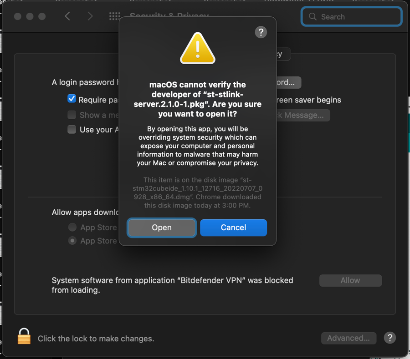Image resolution: width=410 pixels, height=359 pixels.
Task: Enable the Show a message checkbox
Action: (72, 115)
